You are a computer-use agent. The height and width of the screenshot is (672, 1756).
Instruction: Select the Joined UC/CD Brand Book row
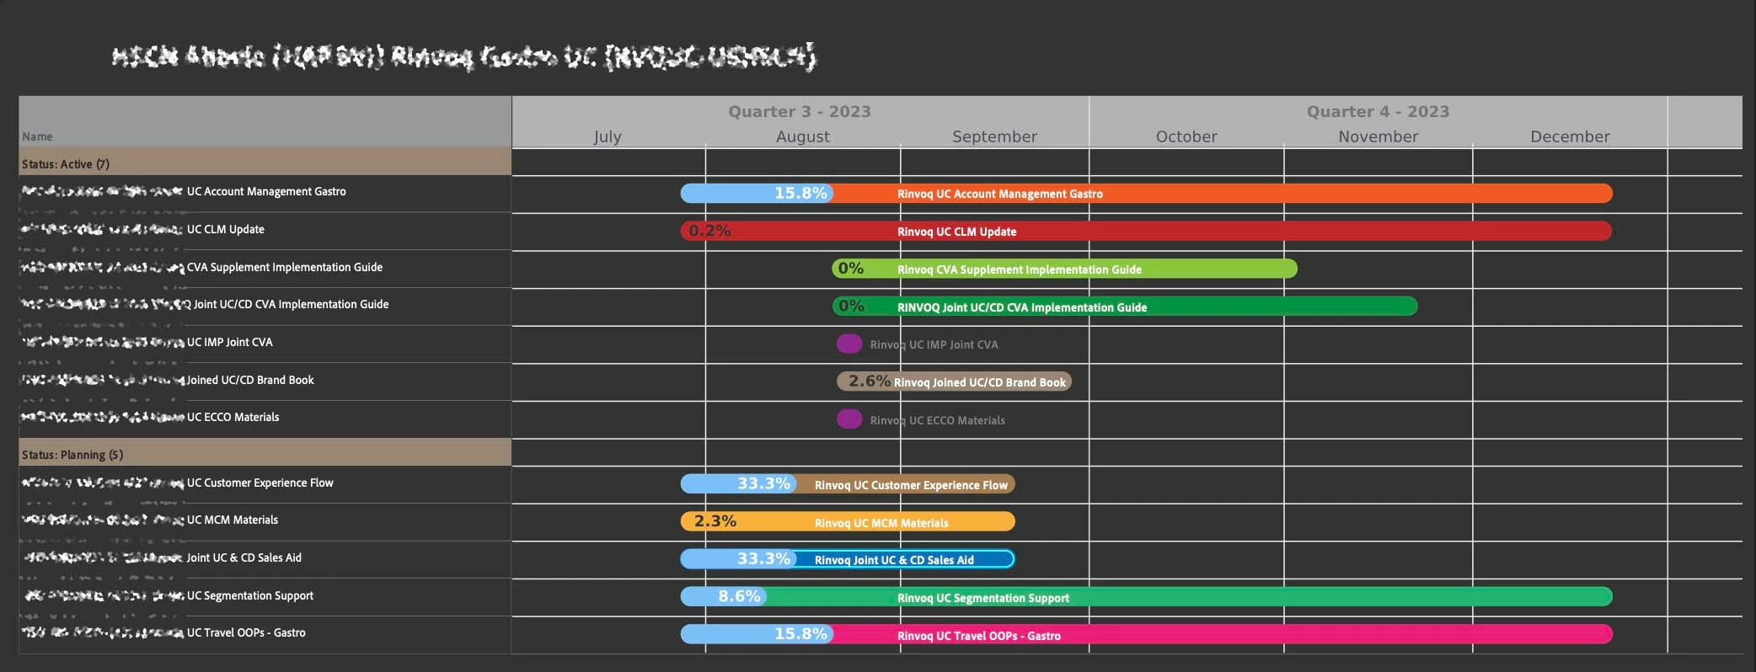click(265, 381)
